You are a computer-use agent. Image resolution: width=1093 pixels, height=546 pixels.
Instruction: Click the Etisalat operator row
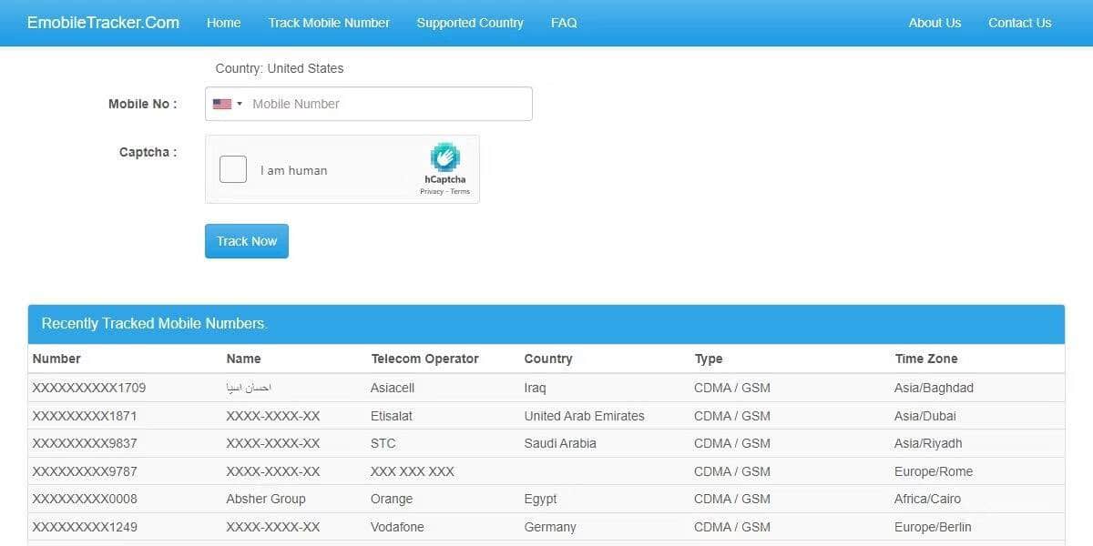click(392, 416)
